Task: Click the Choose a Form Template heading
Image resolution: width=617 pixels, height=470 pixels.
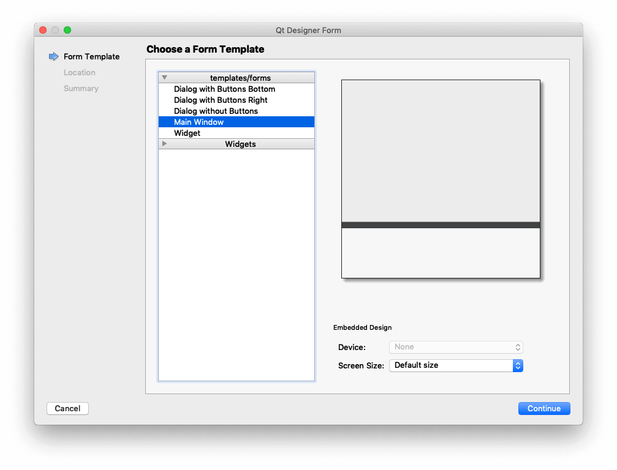Action: [205, 49]
